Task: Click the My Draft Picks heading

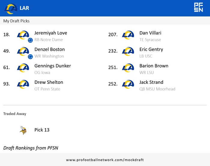Action: tap(16, 21)
